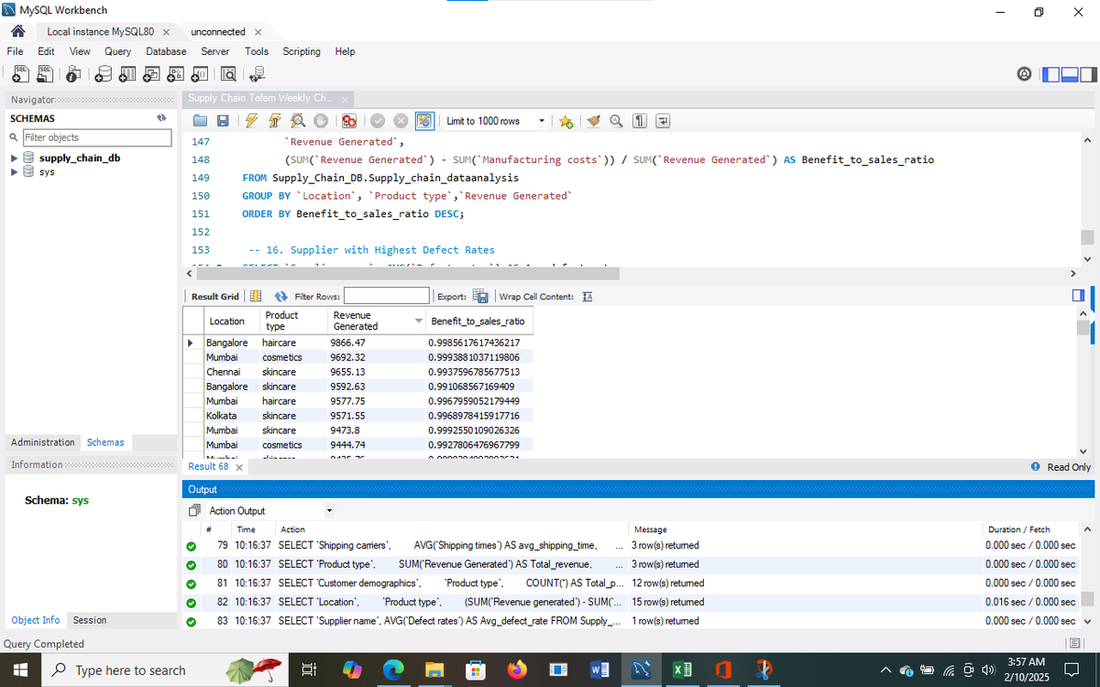Switch to the Administration tab
This screenshot has width=1100, height=687.
43,442
